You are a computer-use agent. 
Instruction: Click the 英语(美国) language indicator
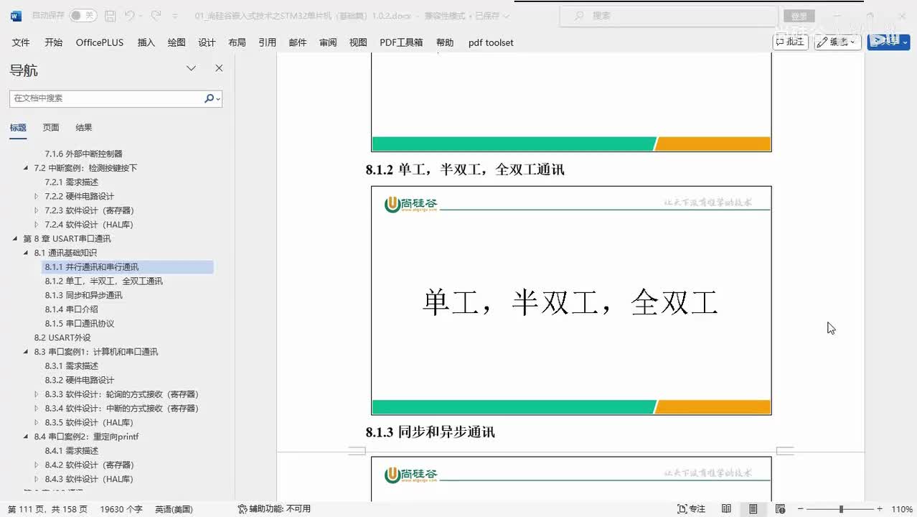click(174, 508)
